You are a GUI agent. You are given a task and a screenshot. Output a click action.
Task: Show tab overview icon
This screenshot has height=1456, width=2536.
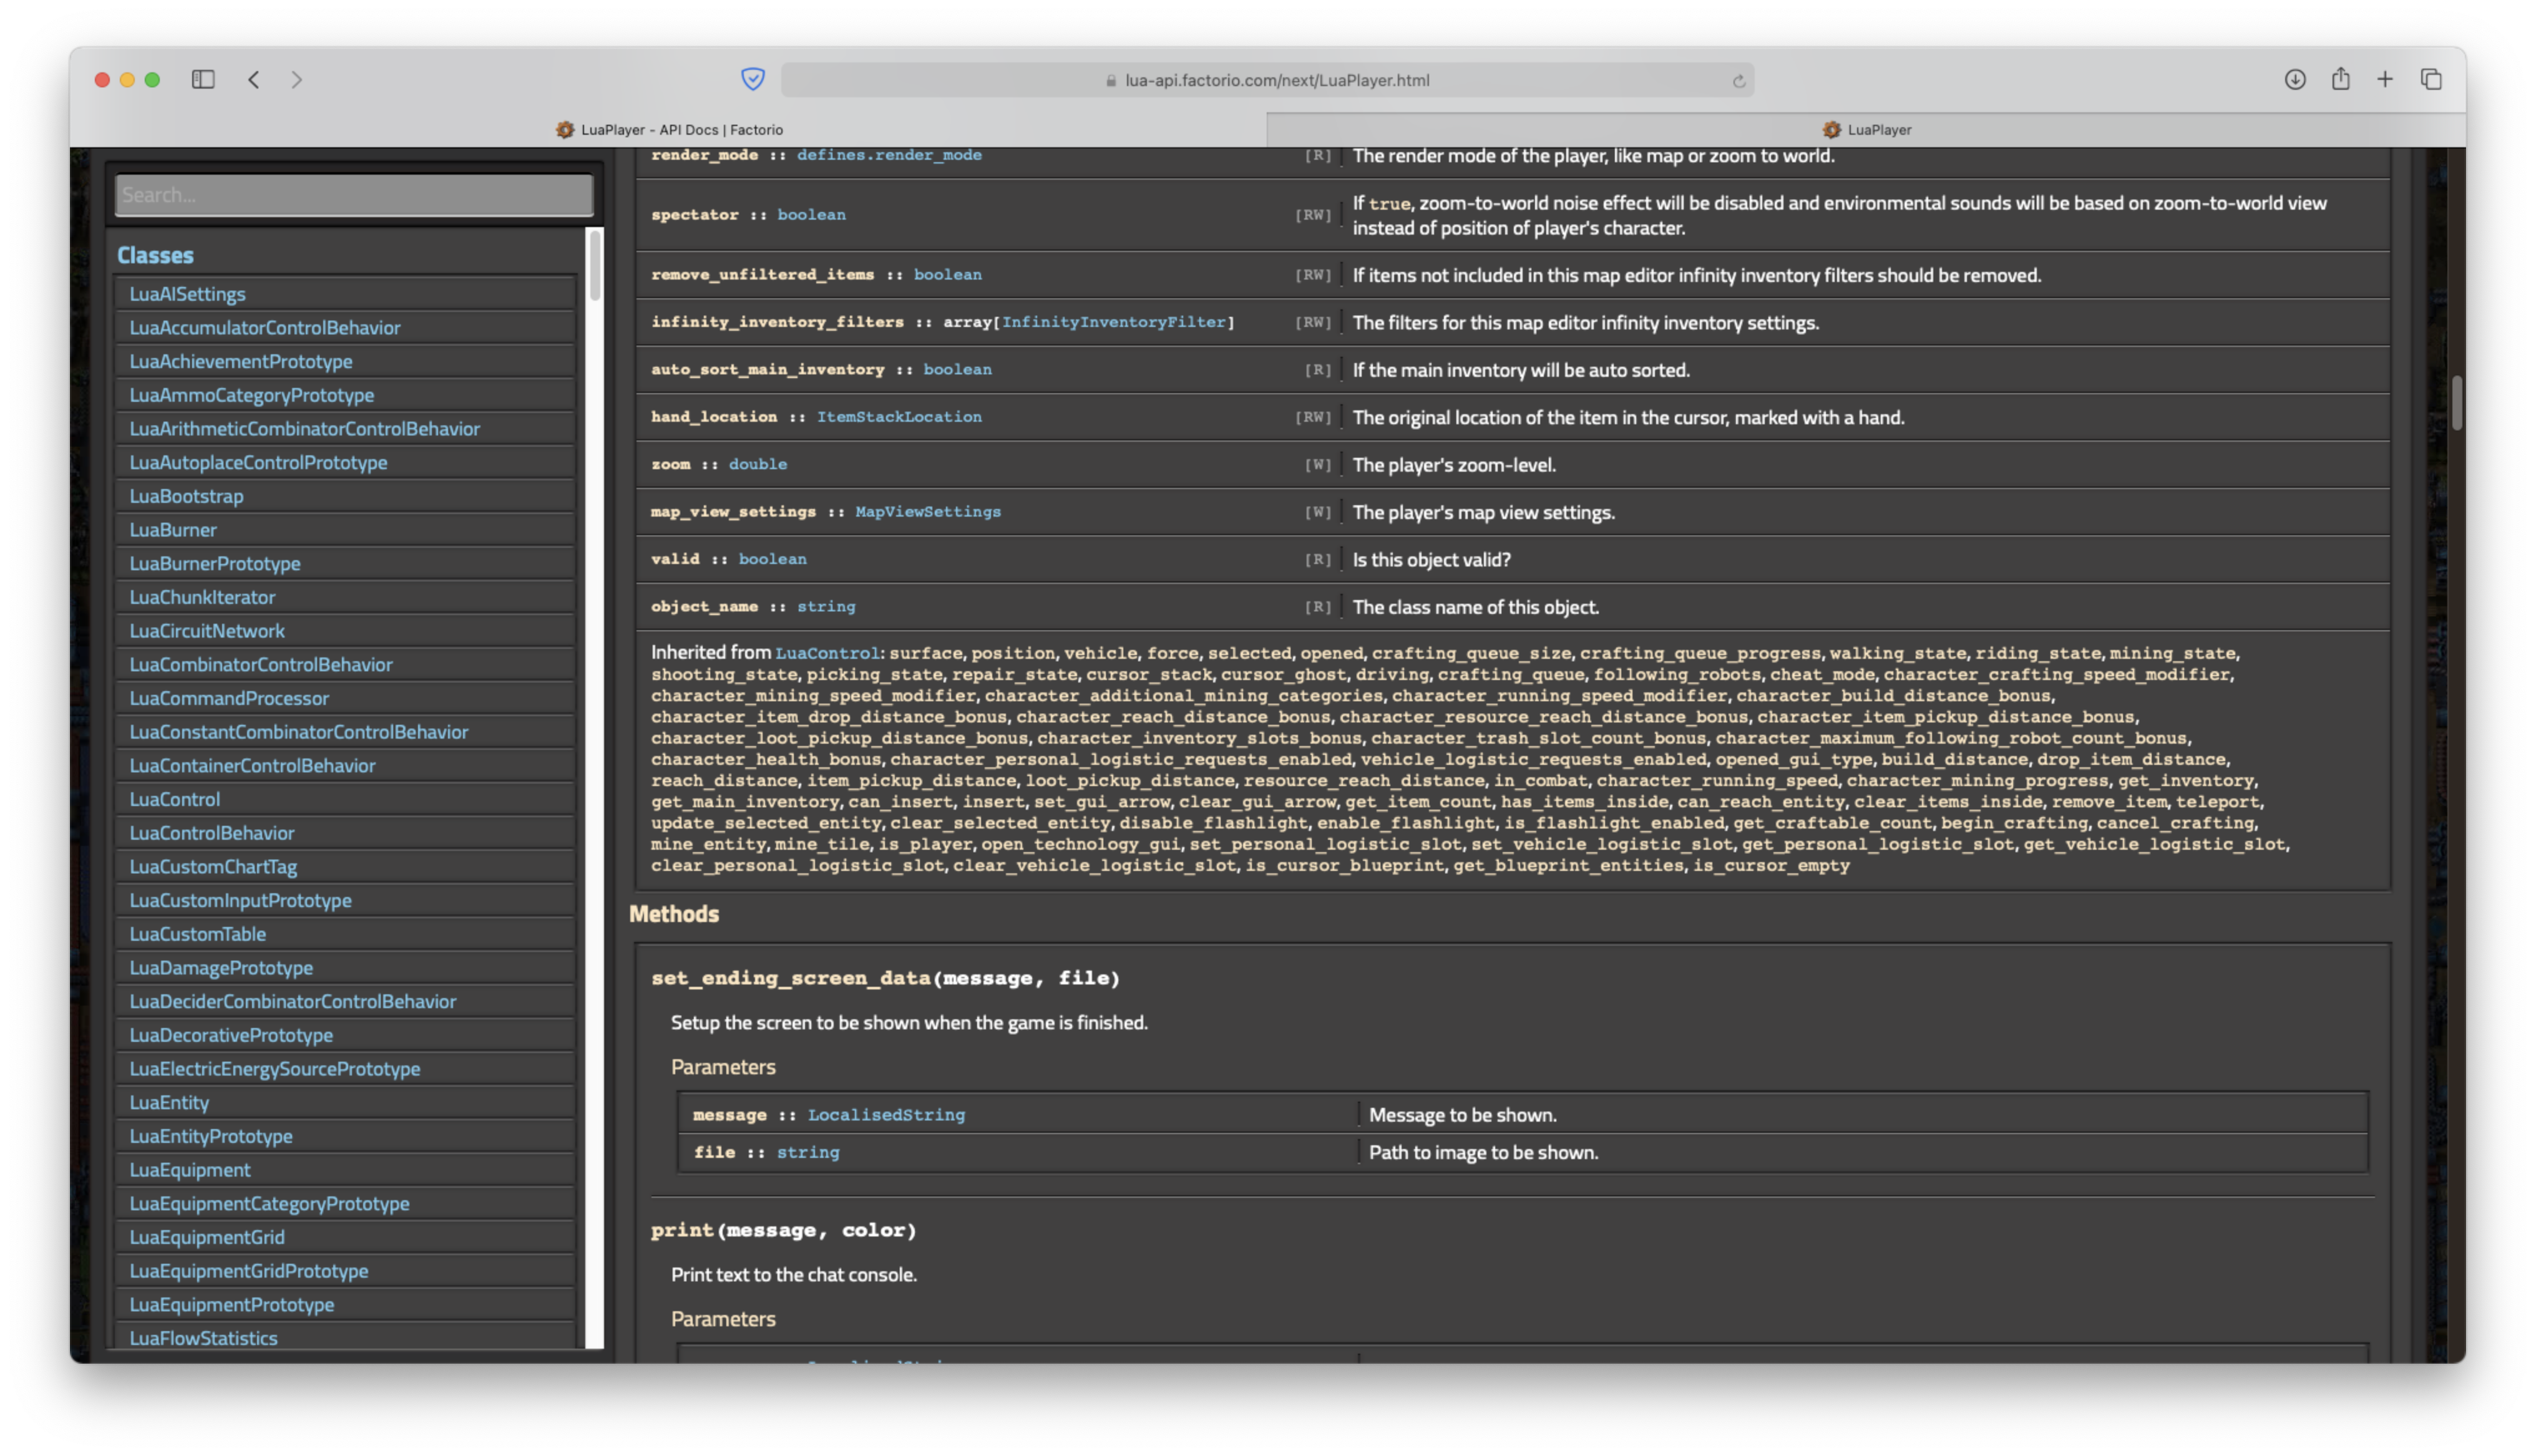pyautogui.click(x=2432, y=79)
